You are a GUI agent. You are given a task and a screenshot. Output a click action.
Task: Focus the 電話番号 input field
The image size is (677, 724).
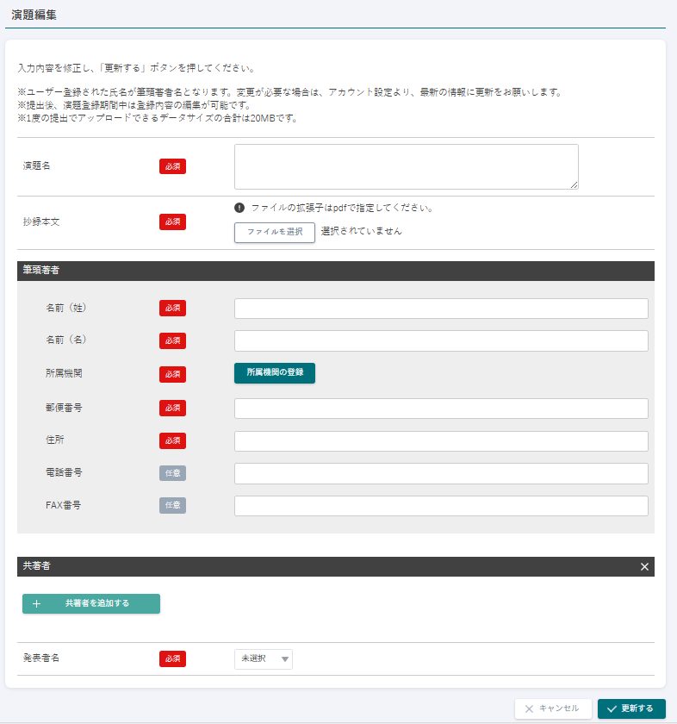(x=441, y=473)
